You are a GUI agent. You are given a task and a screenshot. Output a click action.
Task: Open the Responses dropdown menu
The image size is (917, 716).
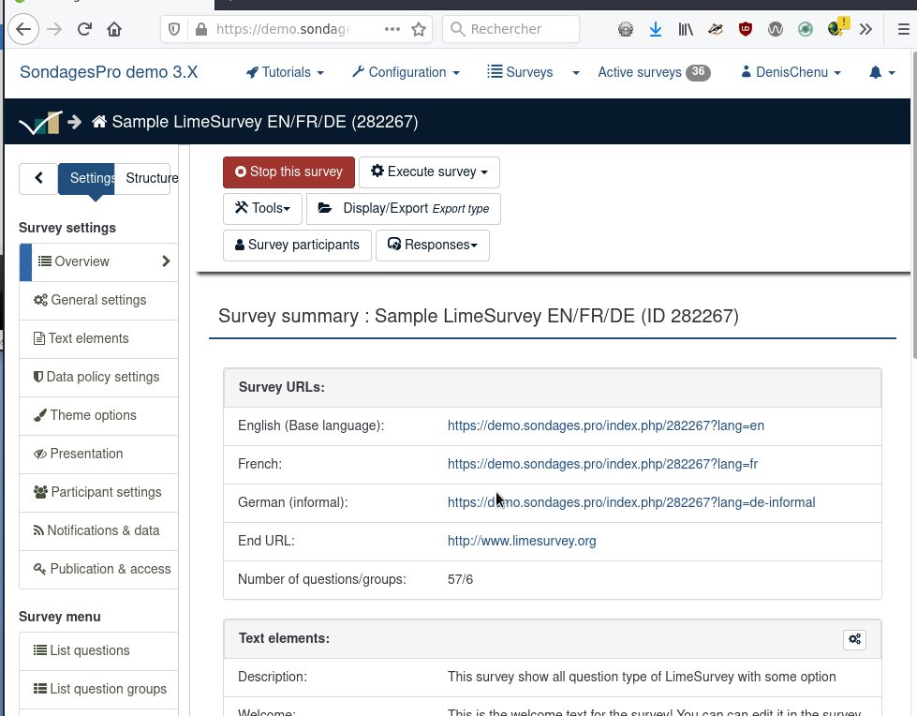click(x=432, y=245)
